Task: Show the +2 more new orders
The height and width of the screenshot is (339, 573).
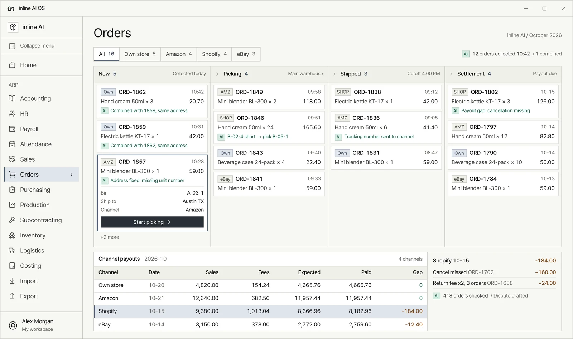Action: (110, 237)
